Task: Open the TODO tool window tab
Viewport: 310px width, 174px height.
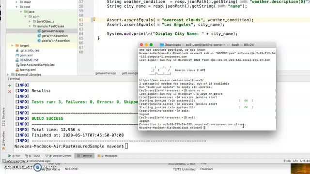Action: 32,156
